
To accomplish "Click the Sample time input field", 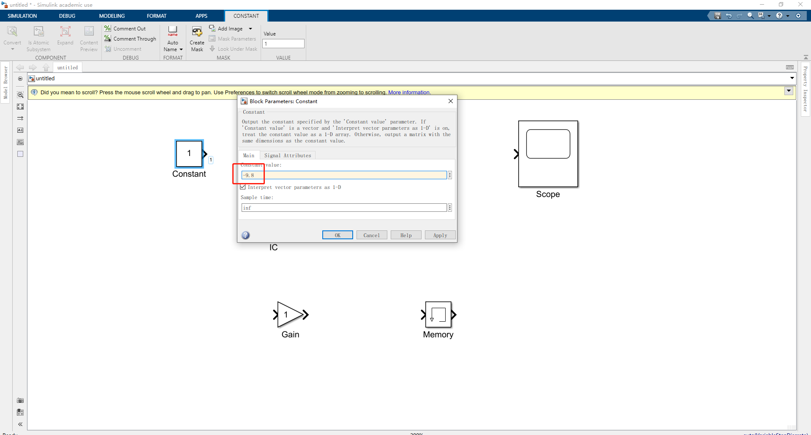I will (344, 208).
